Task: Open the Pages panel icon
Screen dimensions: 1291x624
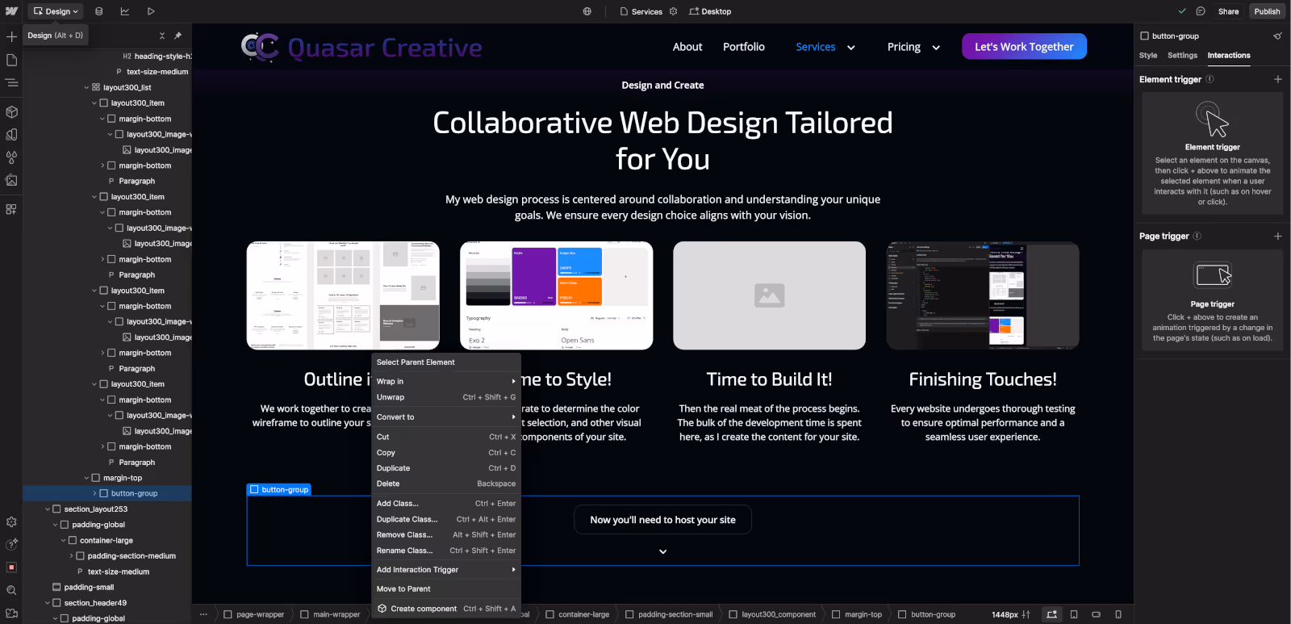Action: pos(11,60)
